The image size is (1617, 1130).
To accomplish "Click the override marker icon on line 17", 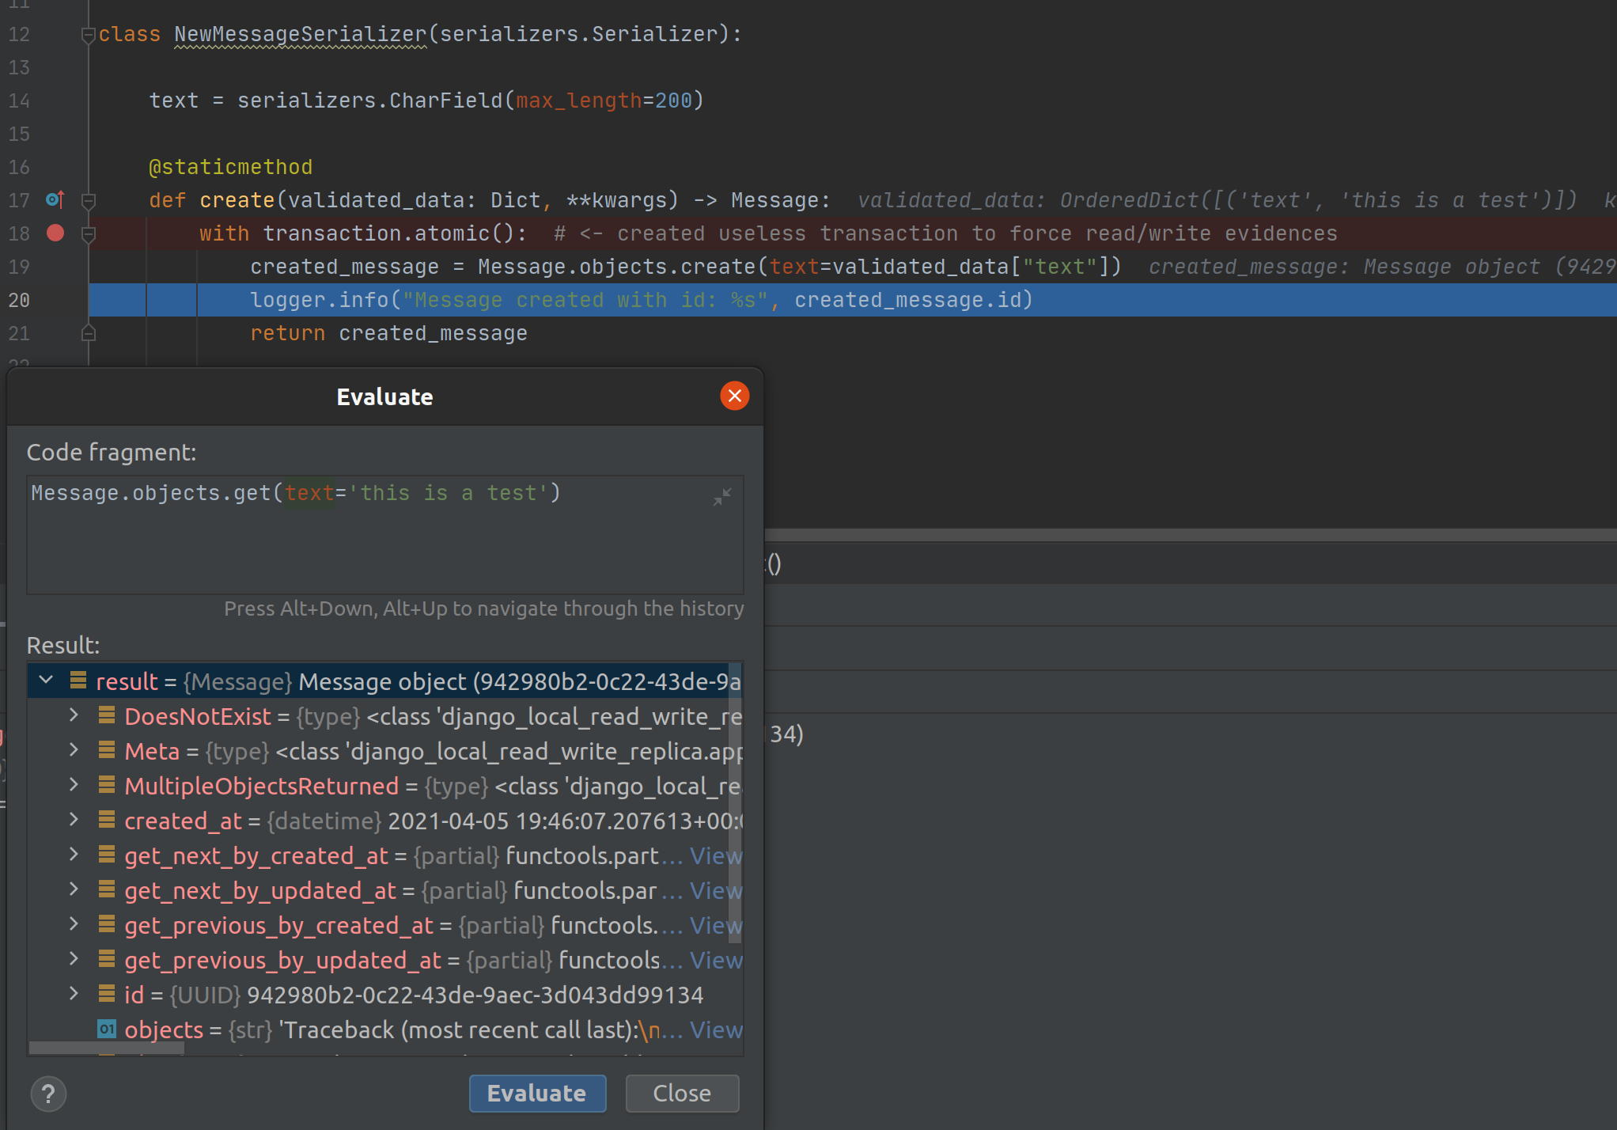I will 55,199.
